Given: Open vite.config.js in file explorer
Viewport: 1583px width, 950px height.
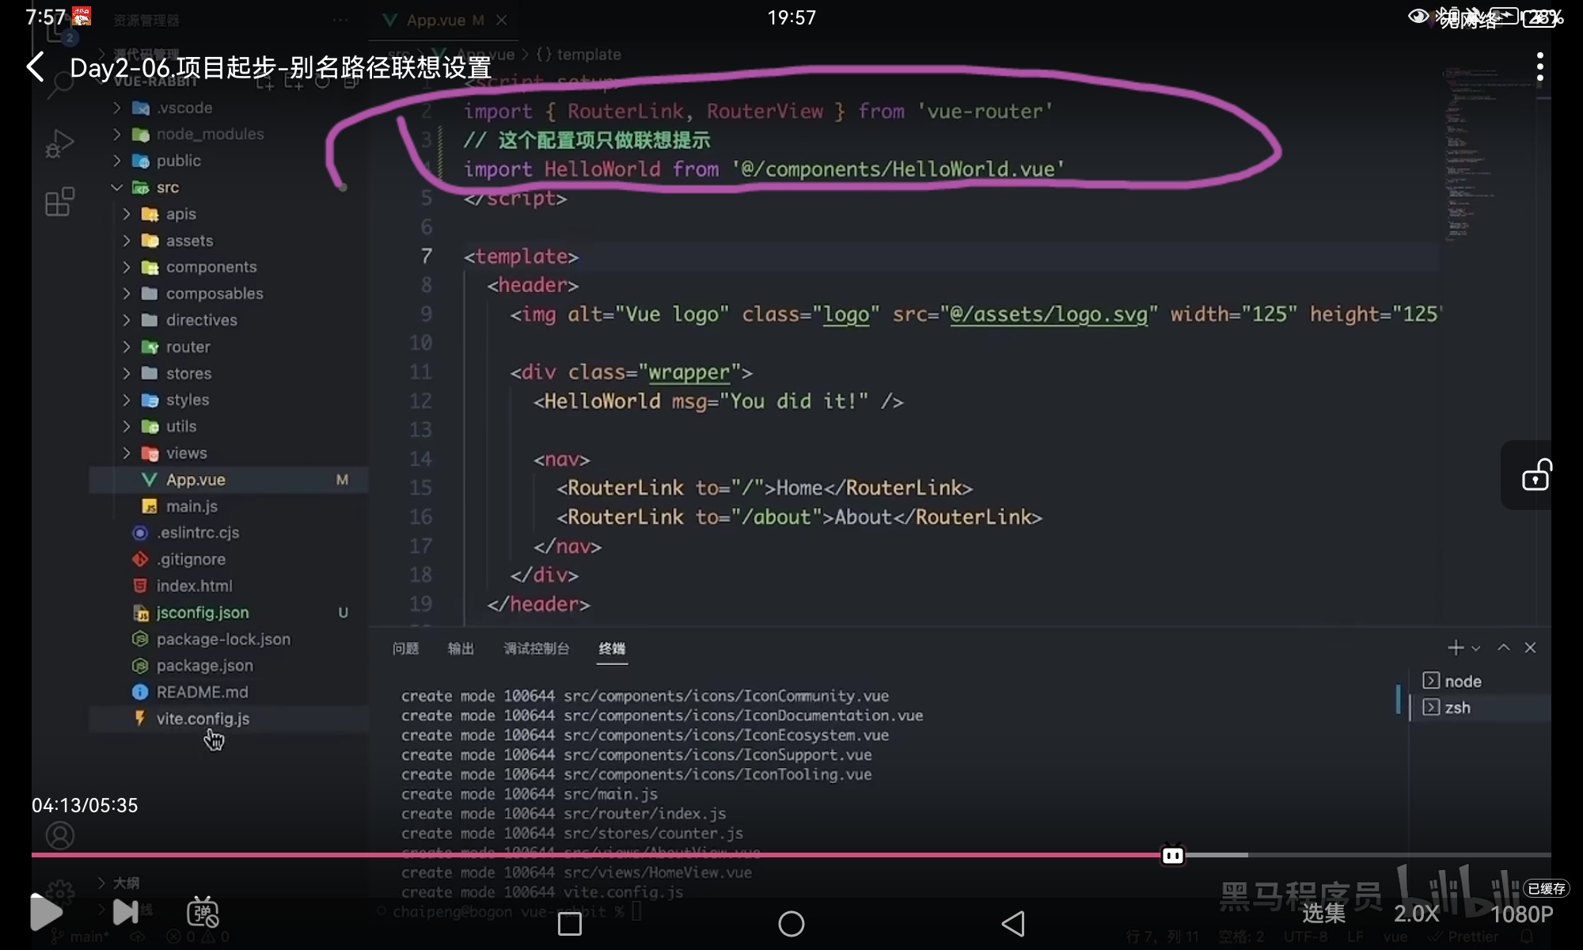Looking at the screenshot, I should 203,719.
